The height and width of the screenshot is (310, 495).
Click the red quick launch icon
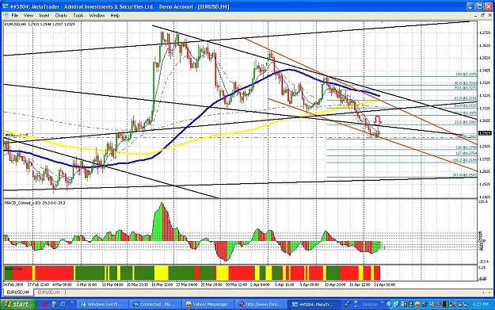point(45,304)
